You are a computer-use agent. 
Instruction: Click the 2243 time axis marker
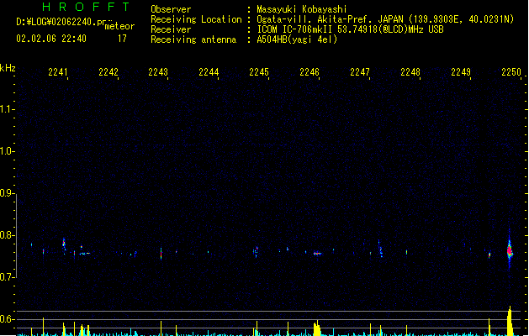[x=158, y=72]
